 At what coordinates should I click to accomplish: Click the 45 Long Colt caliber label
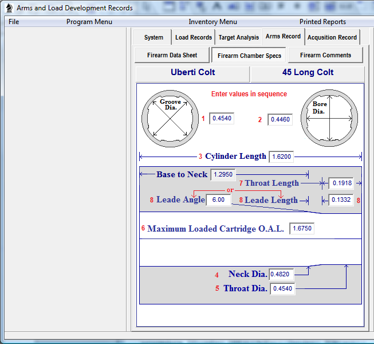click(x=308, y=72)
